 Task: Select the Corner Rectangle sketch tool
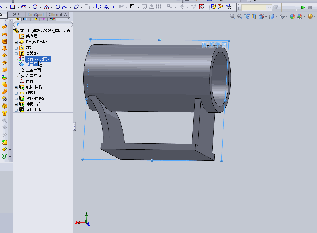click(x=13, y=7)
